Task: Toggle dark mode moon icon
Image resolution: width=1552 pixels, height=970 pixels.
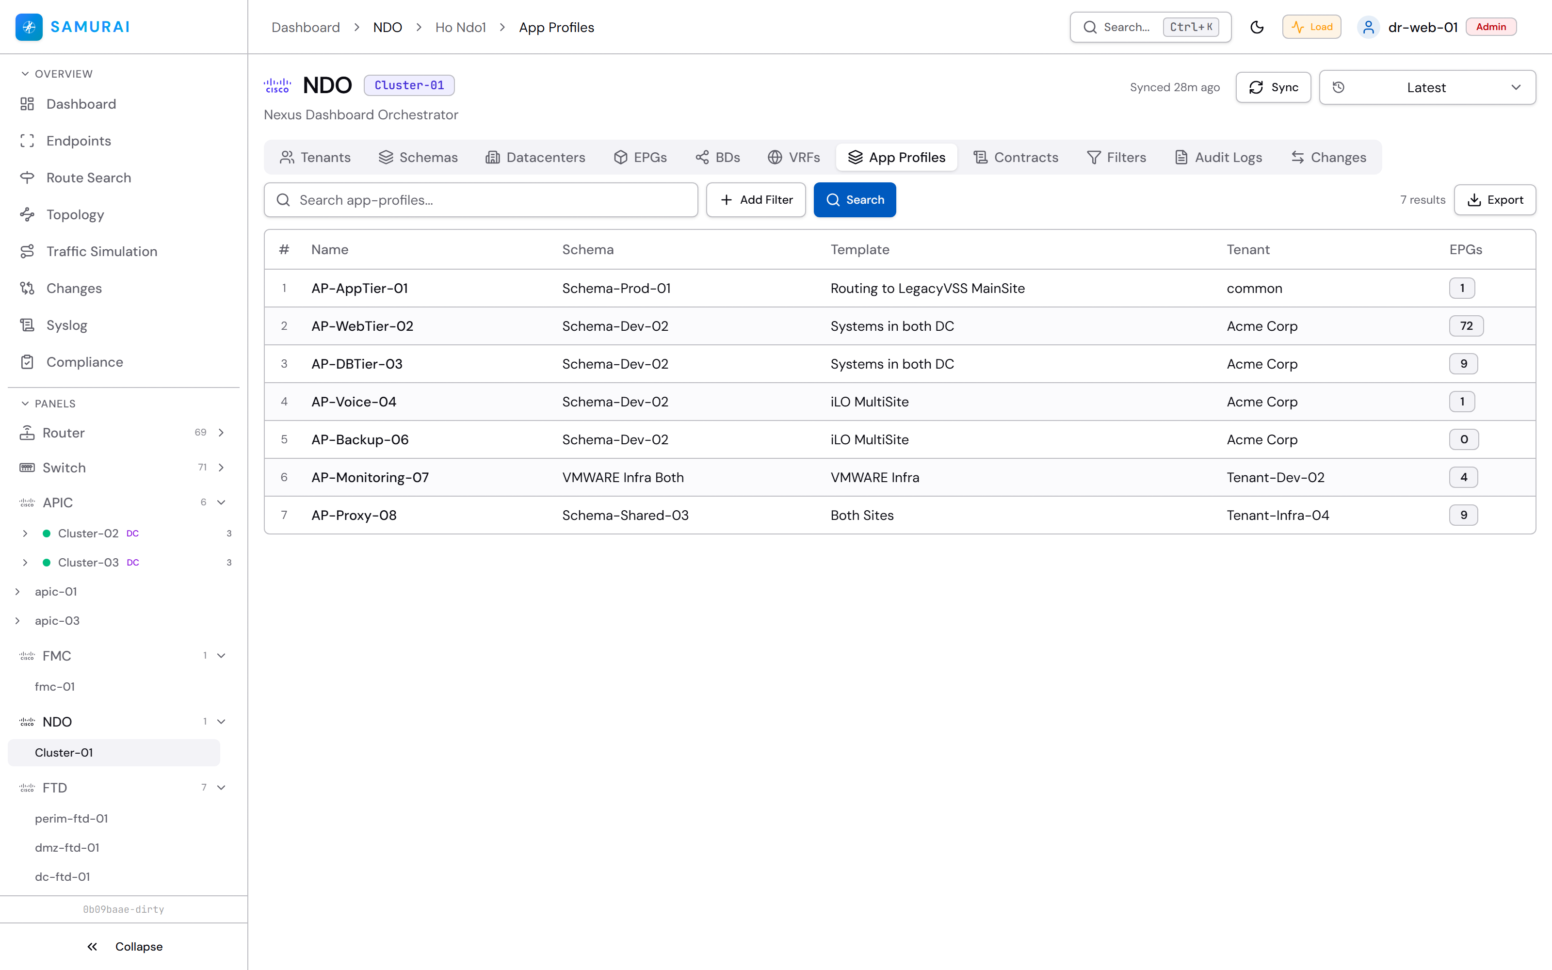Action: coord(1257,27)
